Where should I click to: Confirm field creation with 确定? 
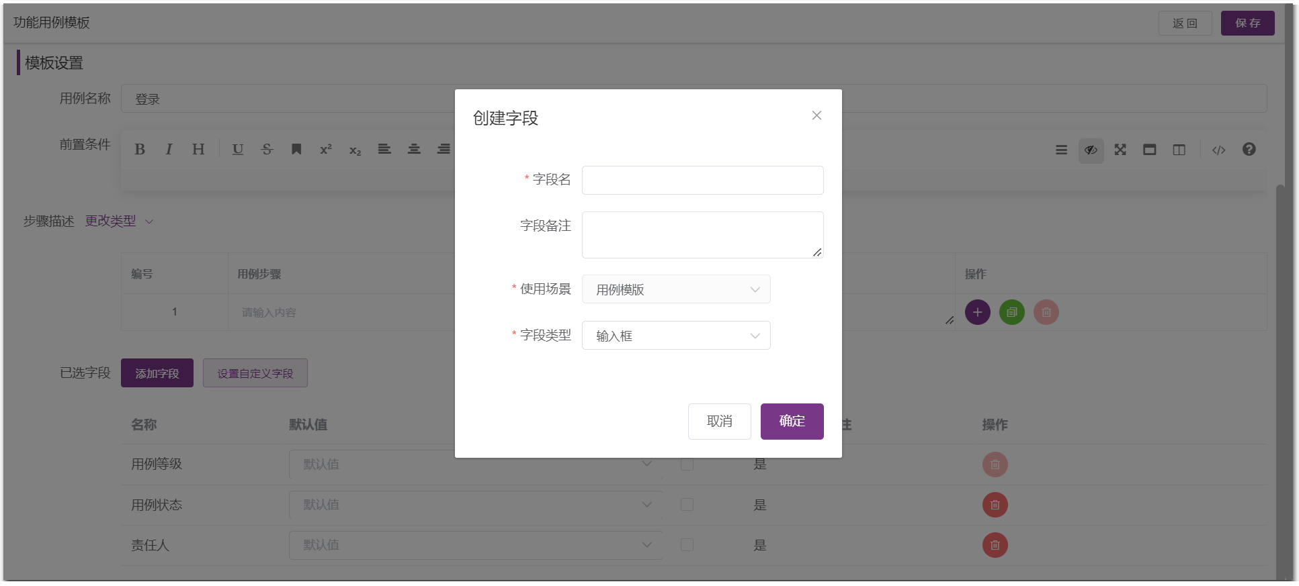(x=792, y=422)
